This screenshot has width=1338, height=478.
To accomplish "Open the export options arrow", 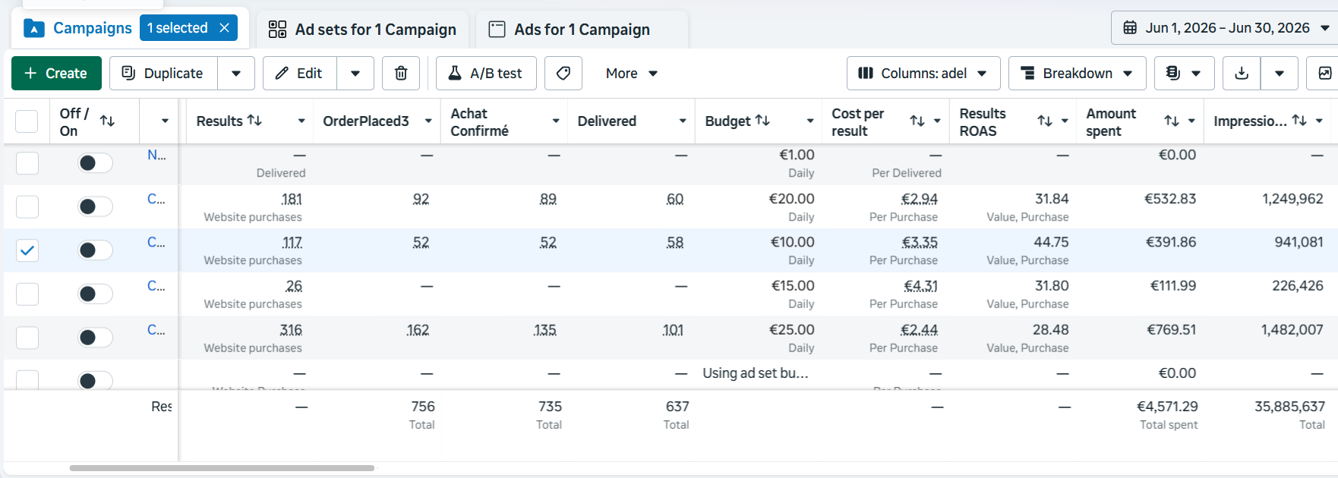I will [x=1280, y=74].
